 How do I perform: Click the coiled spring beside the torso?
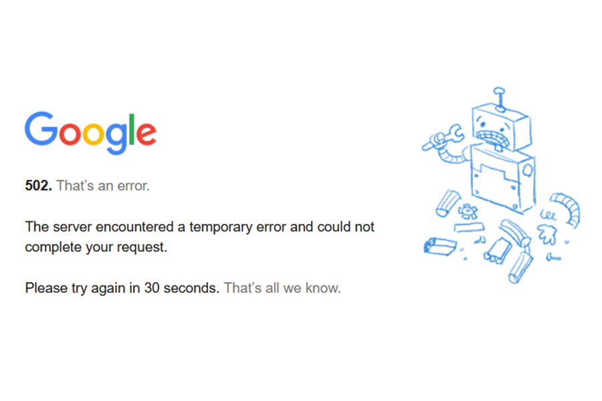tap(548, 215)
